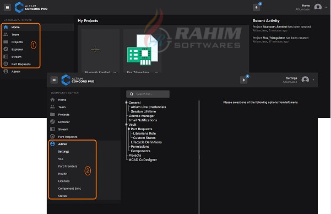Click the Altium Concord Pro logo in the Settings window
331x214 pixels.
coord(78,80)
